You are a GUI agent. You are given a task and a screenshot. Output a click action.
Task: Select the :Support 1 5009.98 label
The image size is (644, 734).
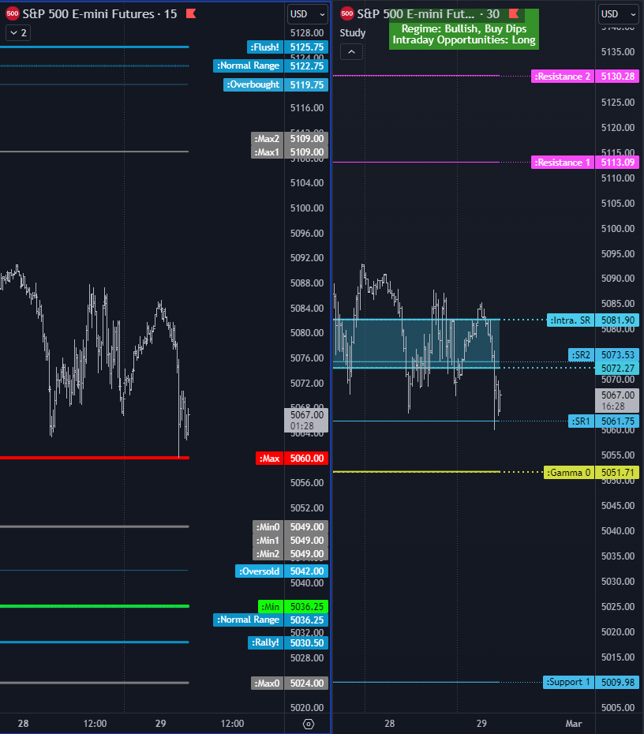591,683
